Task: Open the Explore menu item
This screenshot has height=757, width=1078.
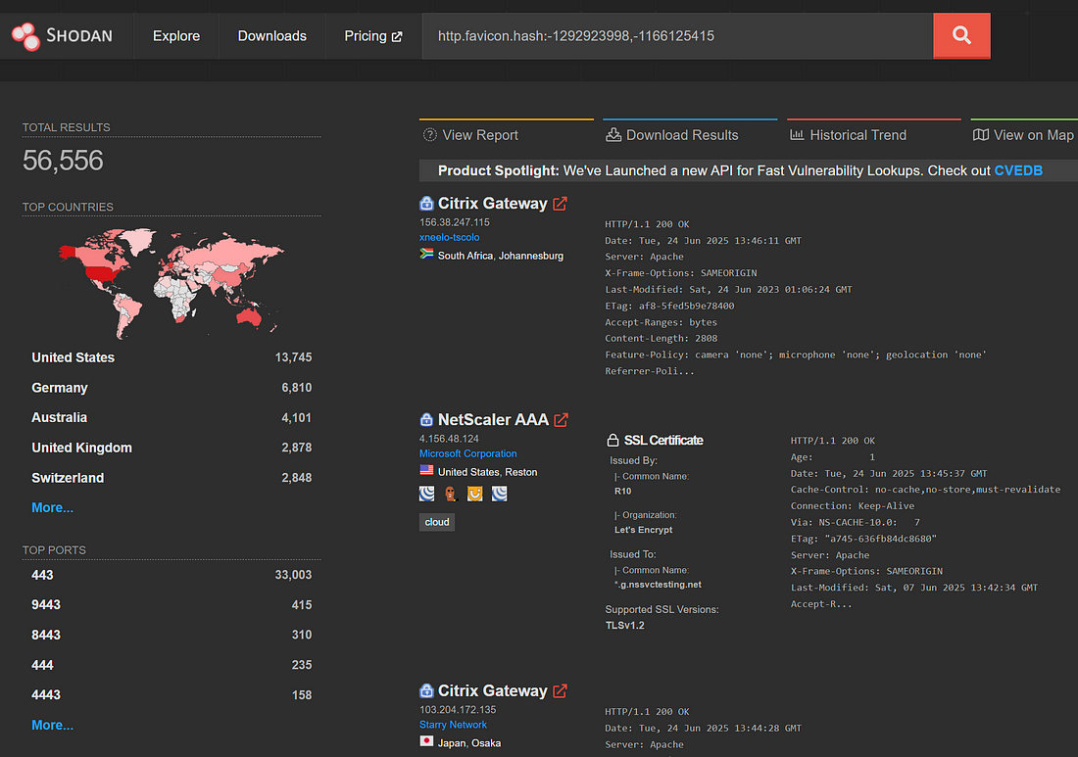Action: [x=176, y=36]
